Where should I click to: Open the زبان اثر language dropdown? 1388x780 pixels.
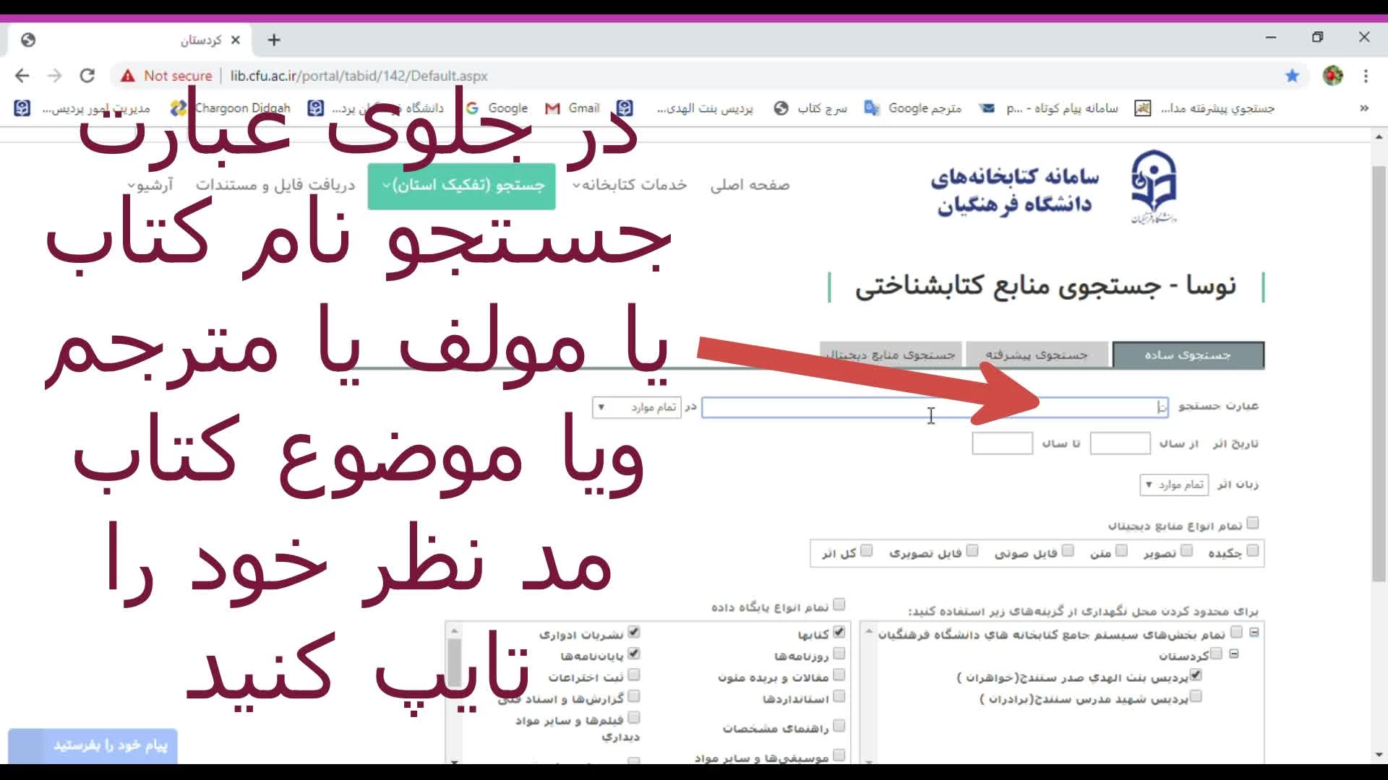(1173, 485)
